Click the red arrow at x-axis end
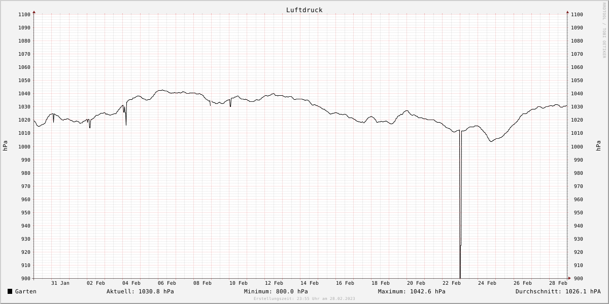609x304 pixels. click(x=569, y=278)
